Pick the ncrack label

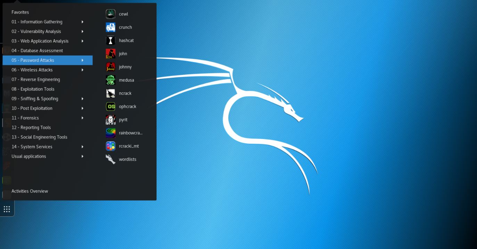(x=125, y=93)
